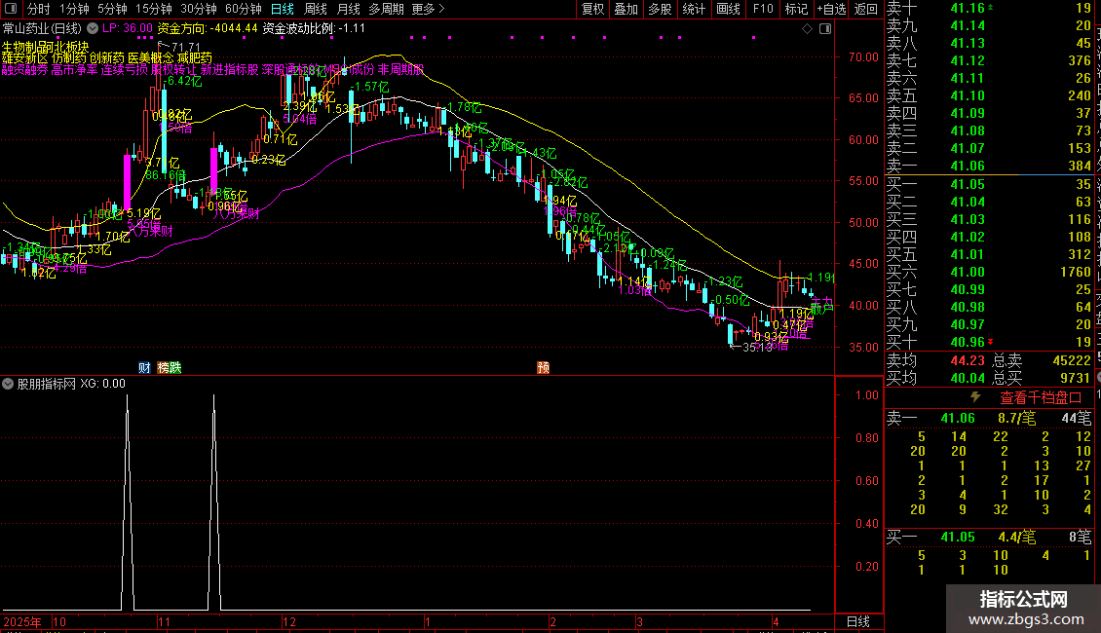Expand the 更多 periods menu
The height and width of the screenshot is (633, 1101).
[429, 9]
